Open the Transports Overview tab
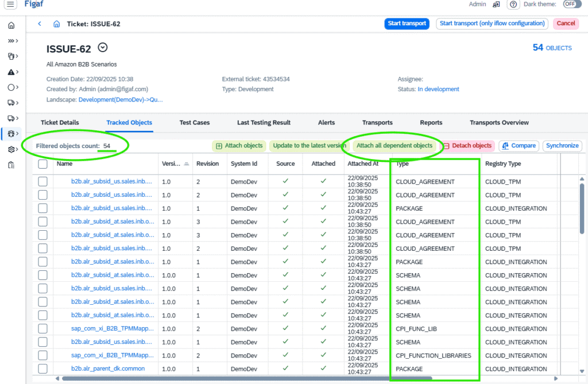 coord(500,123)
